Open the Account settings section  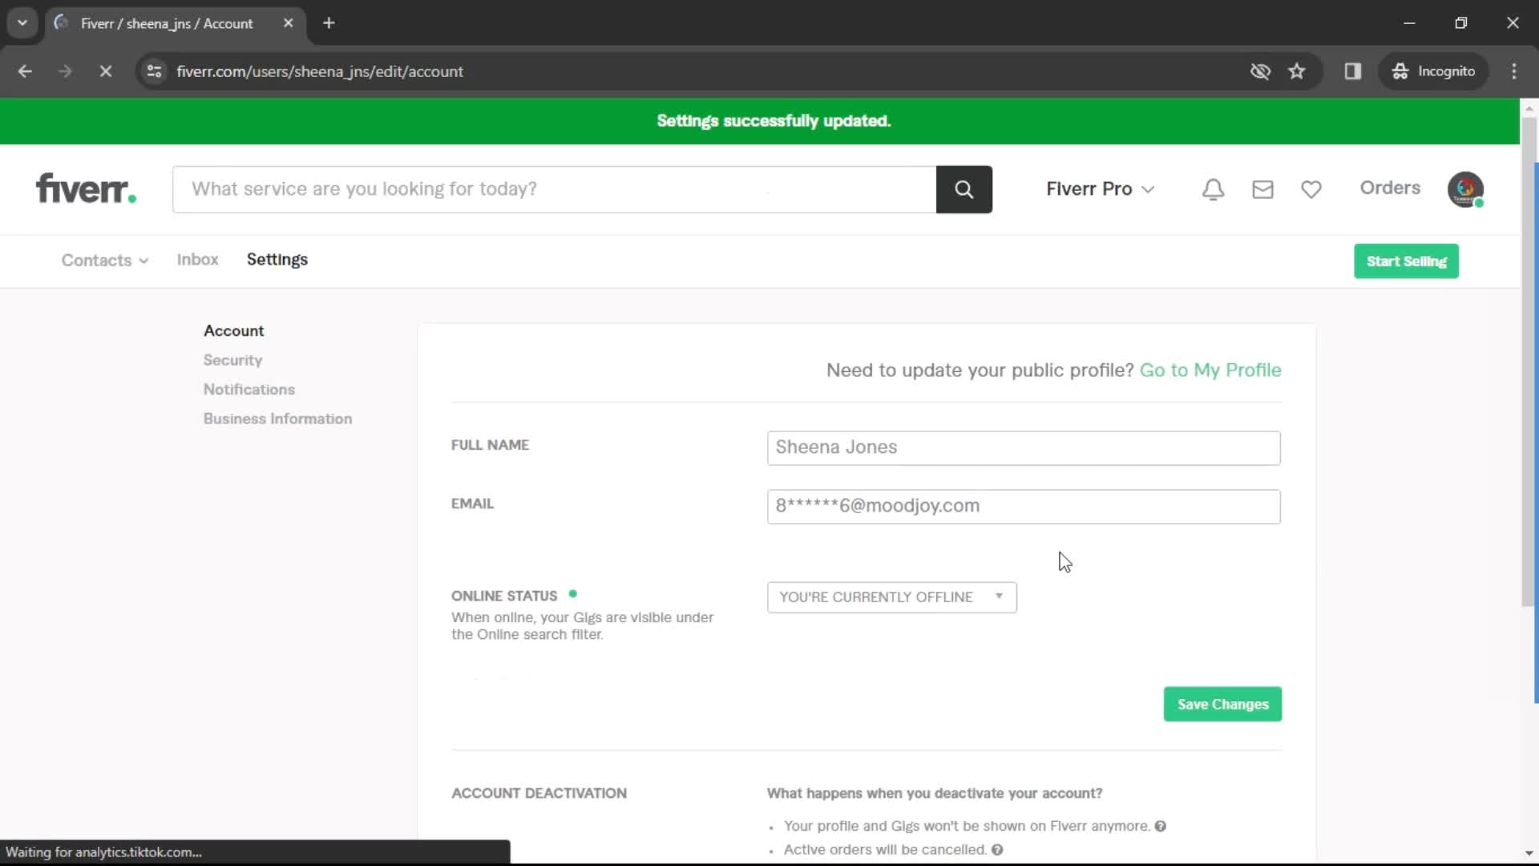[x=233, y=330]
